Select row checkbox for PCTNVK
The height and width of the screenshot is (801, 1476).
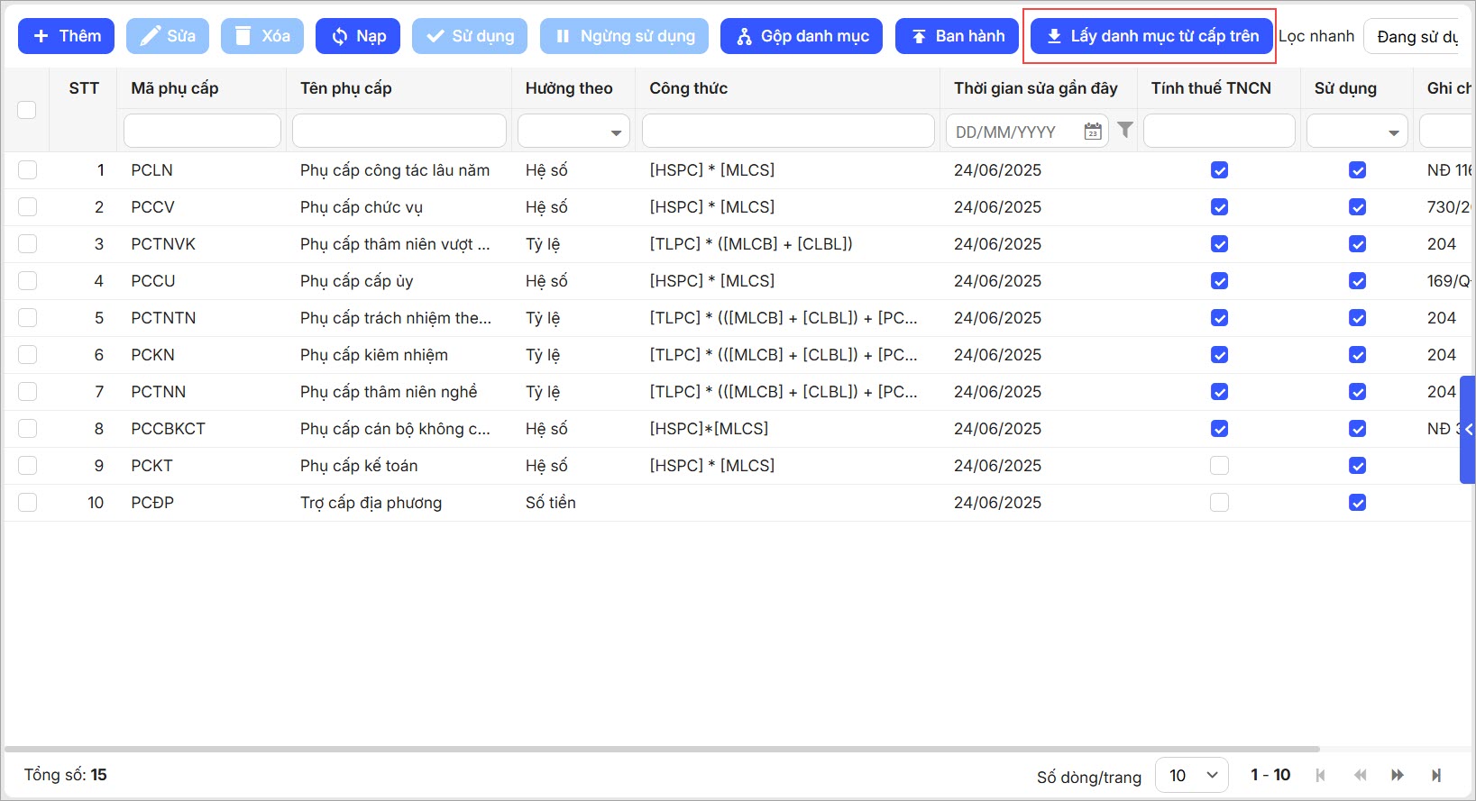28,244
